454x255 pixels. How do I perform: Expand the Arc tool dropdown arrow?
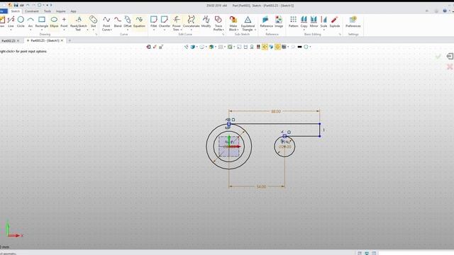point(31,30)
